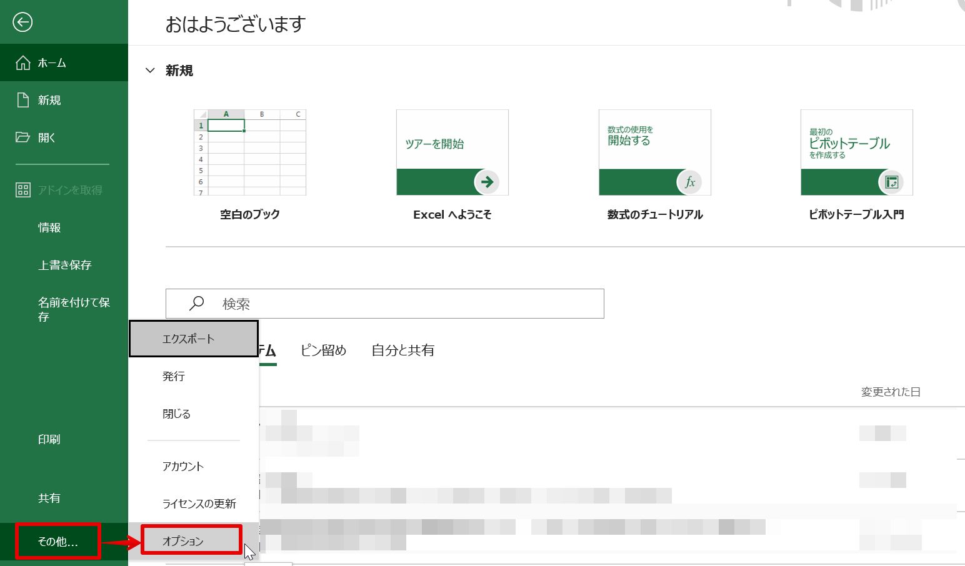Click into the 検索 search field
The width and height of the screenshot is (965, 566).
[x=385, y=304]
